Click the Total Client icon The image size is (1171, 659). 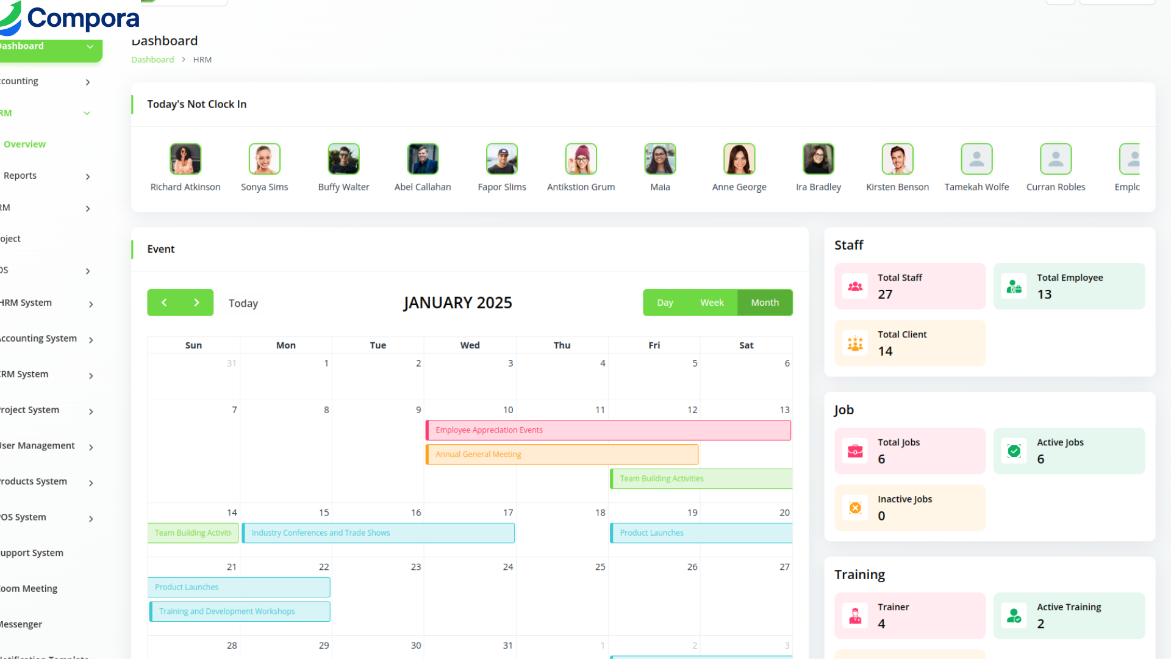855,344
